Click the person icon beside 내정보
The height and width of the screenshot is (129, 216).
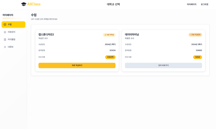pyautogui.click(x=5, y=47)
